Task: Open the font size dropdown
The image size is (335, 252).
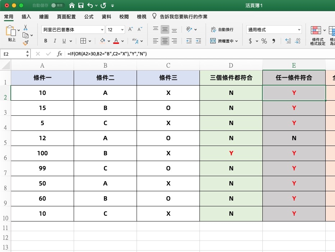Action: pyautogui.click(x=122, y=30)
